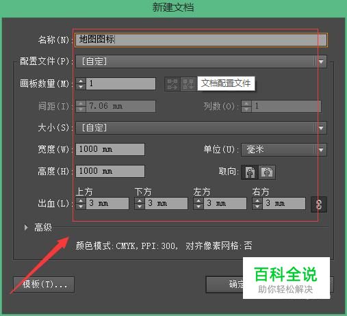Toggle the bleed link chain icon
This screenshot has width=347, height=316.
[x=319, y=205]
